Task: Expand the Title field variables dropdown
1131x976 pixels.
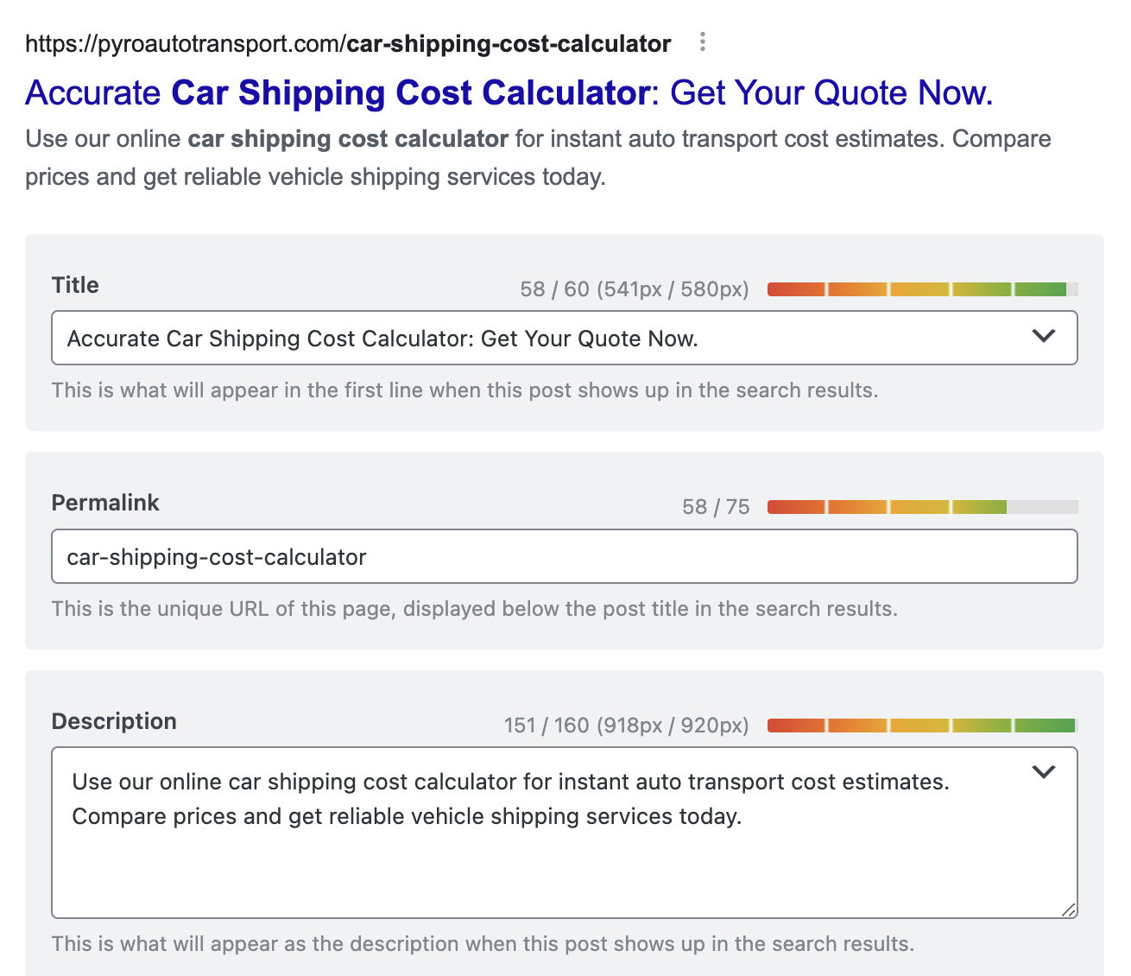Action: 1044,336
